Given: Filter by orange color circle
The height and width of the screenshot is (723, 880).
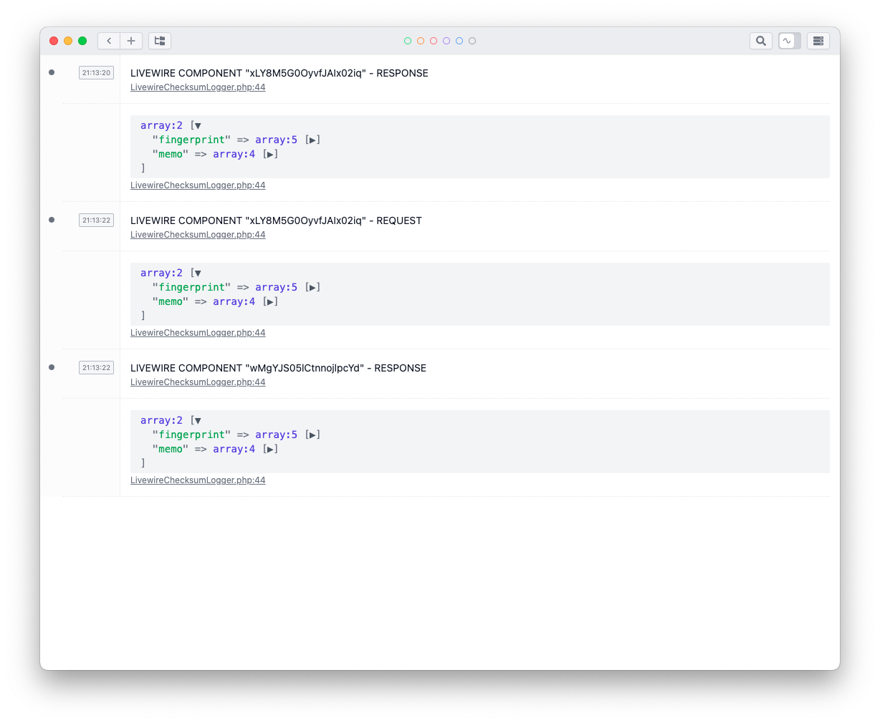Looking at the screenshot, I should [x=421, y=41].
